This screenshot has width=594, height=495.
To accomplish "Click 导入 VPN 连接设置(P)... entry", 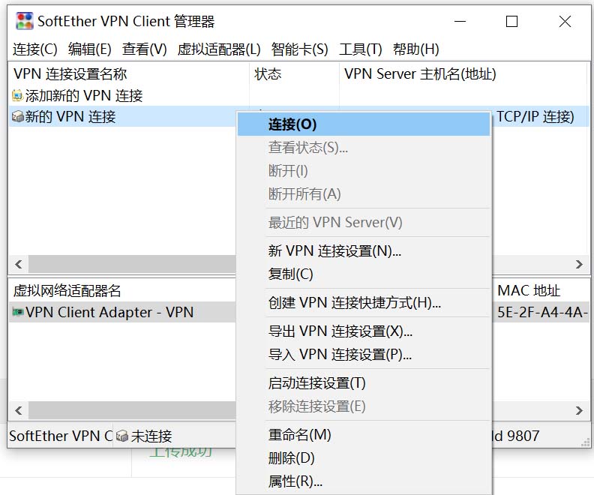I will click(x=340, y=355).
